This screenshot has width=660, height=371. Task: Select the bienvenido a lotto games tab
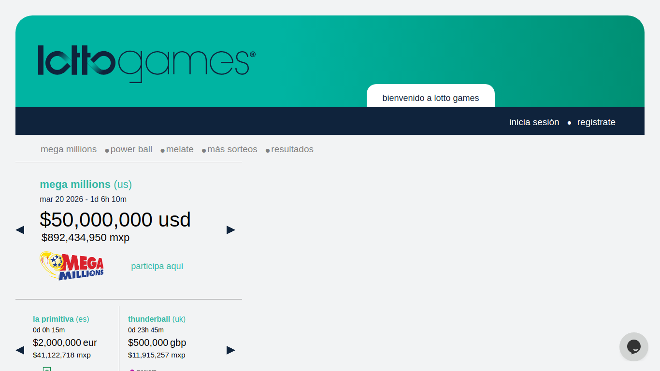(x=430, y=96)
